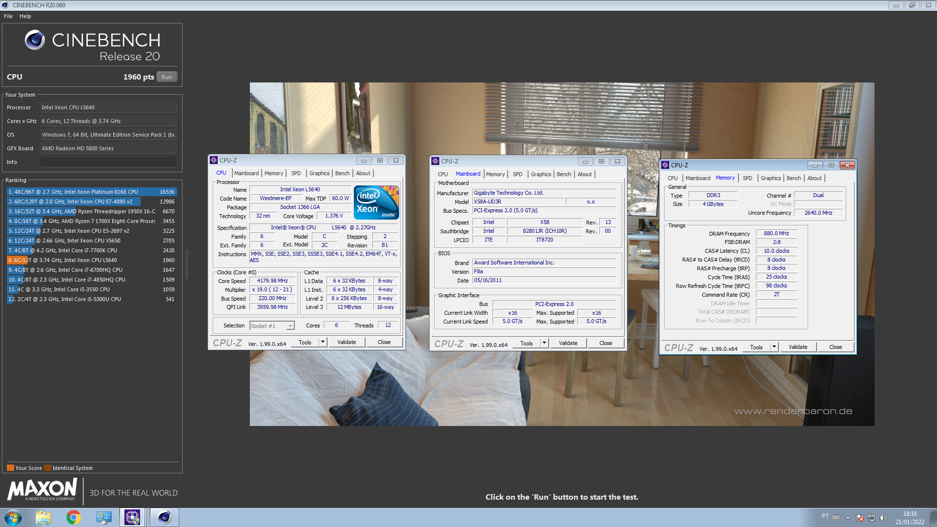Click the Close text button in the CPU-Z Mainboard window
The width and height of the screenshot is (937, 527).
pos(606,343)
